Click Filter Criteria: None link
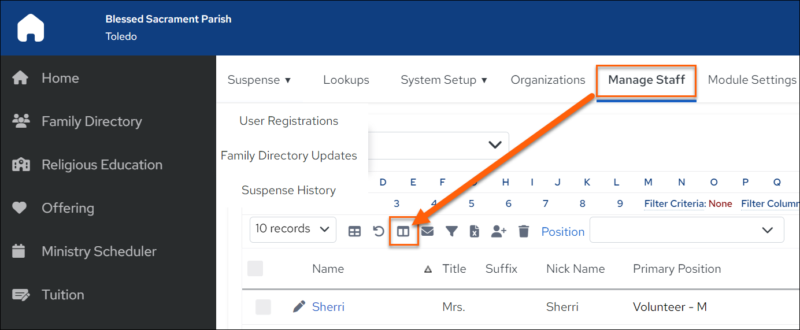 click(688, 203)
